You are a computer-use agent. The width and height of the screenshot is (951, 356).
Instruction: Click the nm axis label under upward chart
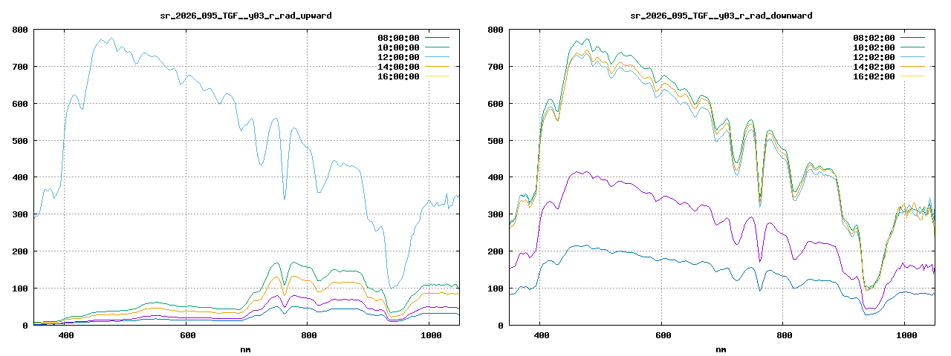point(246,349)
